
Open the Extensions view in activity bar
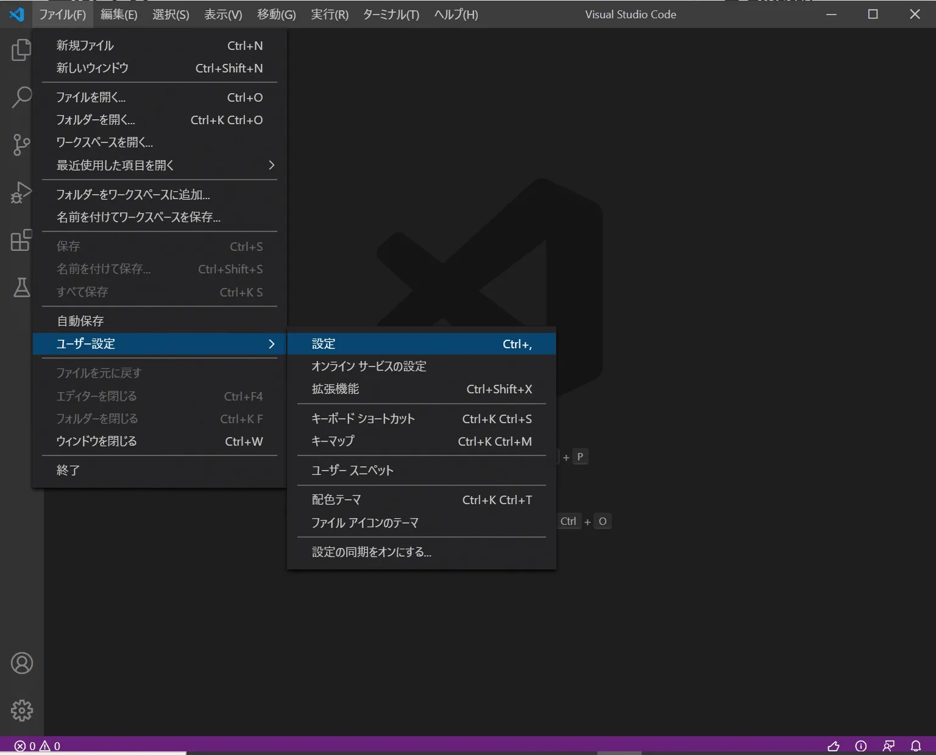click(21, 240)
